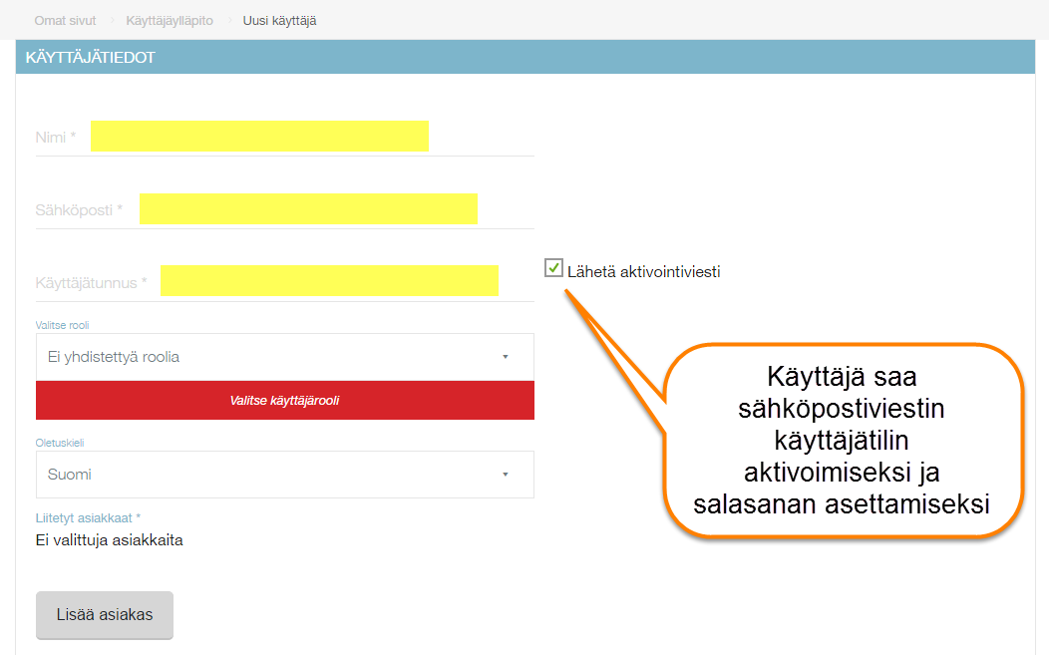Click the Lähetä aktivointiviesti label text
The height and width of the screenshot is (655, 1049).
pos(643,271)
